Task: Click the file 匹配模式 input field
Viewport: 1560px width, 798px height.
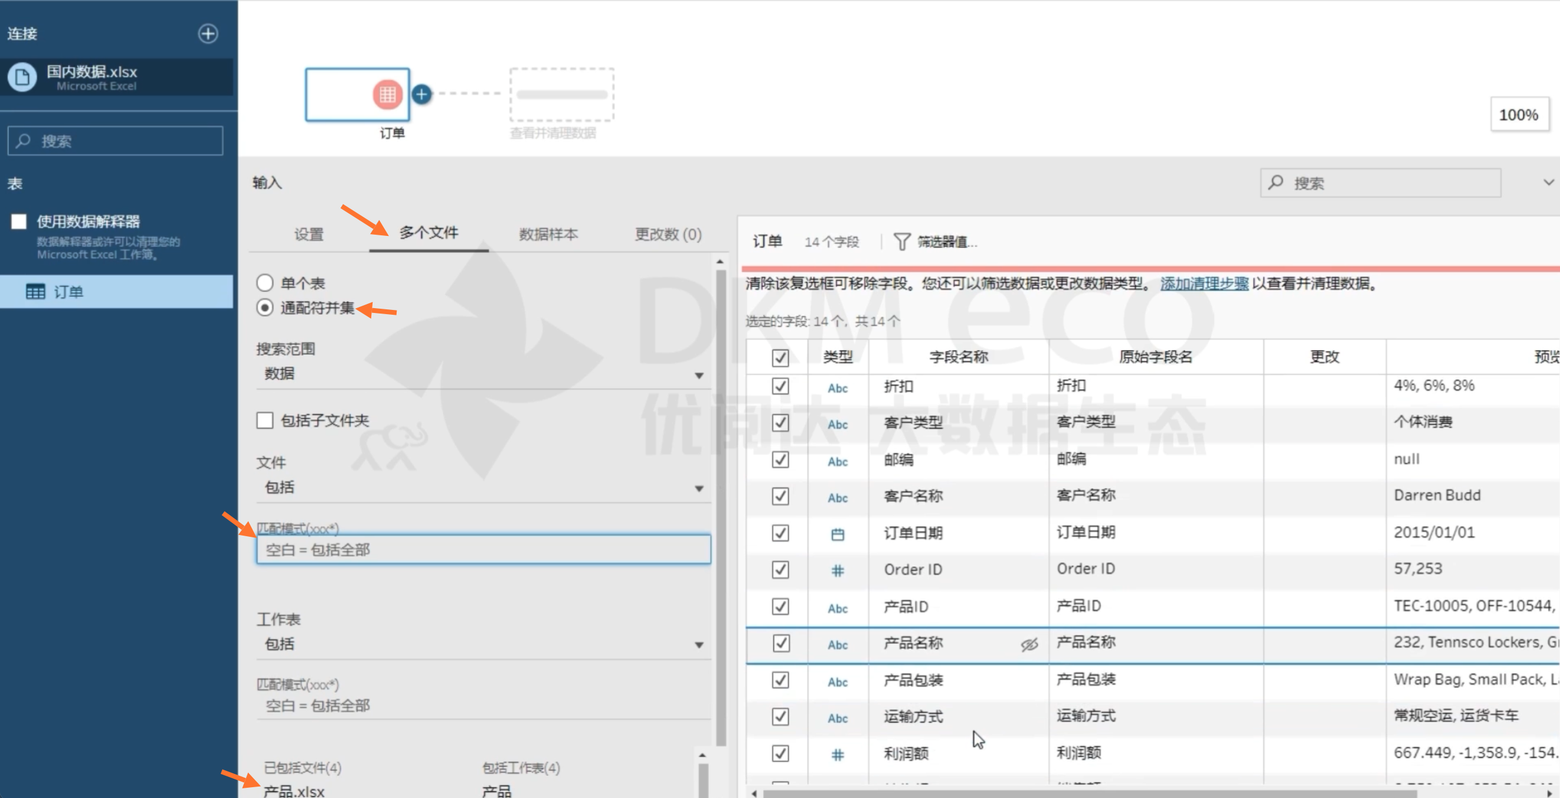Action: click(x=483, y=549)
